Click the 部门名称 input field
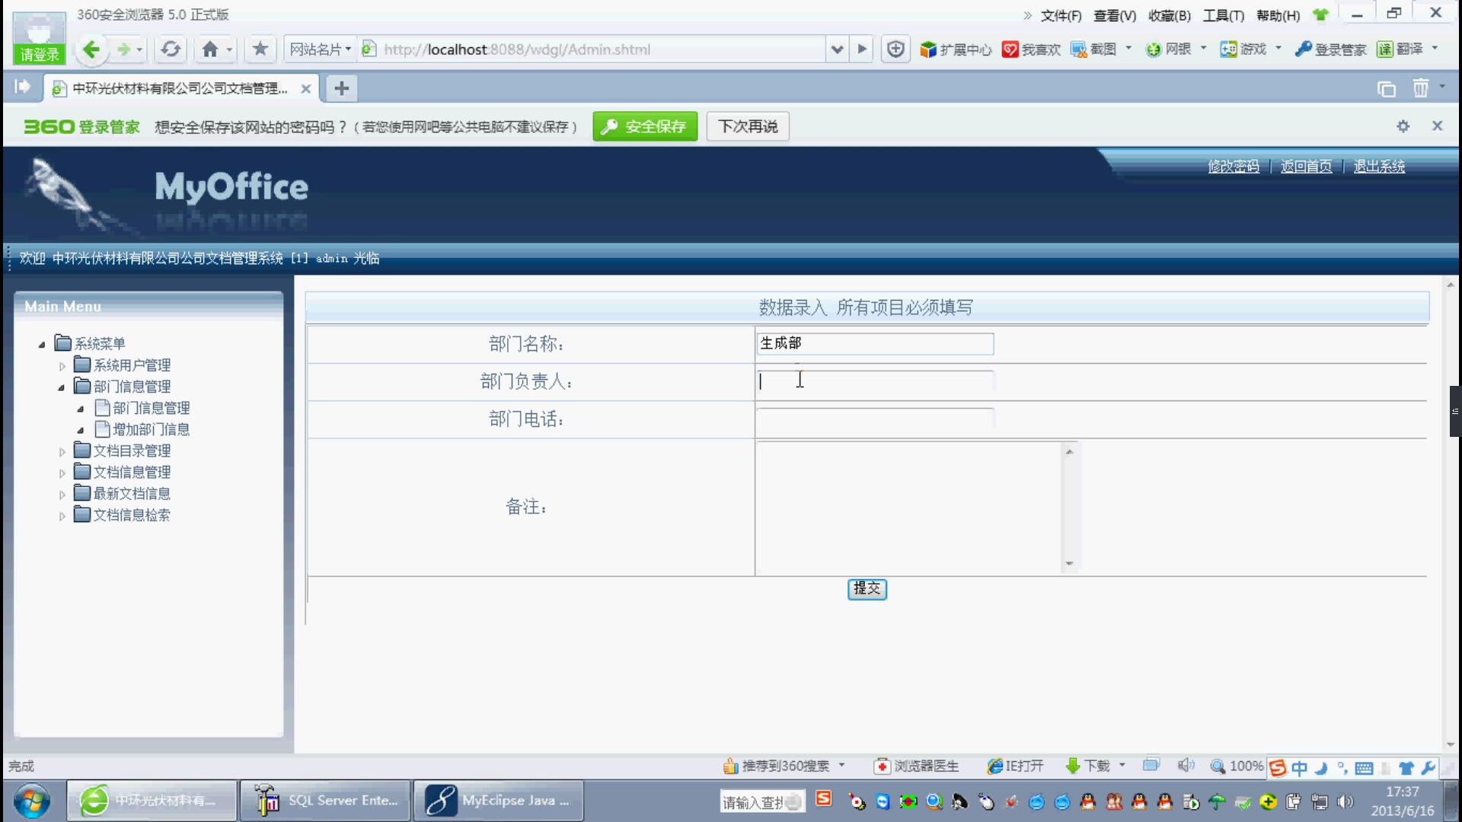The image size is (1462, 822). pyautogui.click(x=875, y=344)
